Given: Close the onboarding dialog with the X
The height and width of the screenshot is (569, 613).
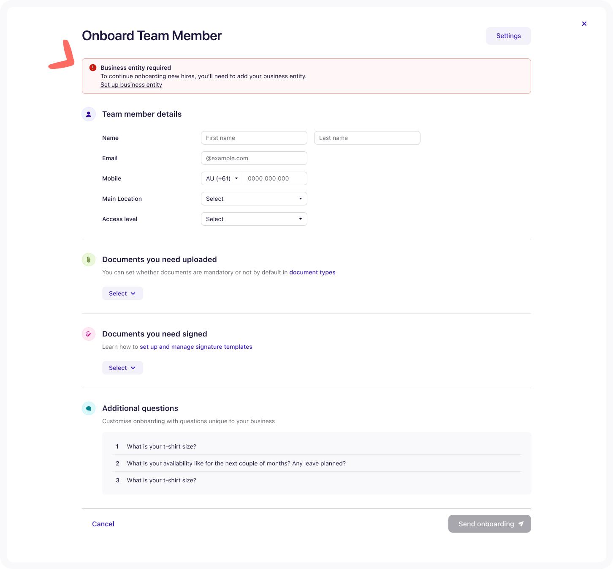Looking at the screenshot, I should coord(584,24).
